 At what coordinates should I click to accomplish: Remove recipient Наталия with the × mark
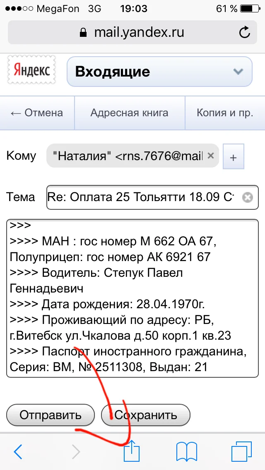click(x=210, y=156)
